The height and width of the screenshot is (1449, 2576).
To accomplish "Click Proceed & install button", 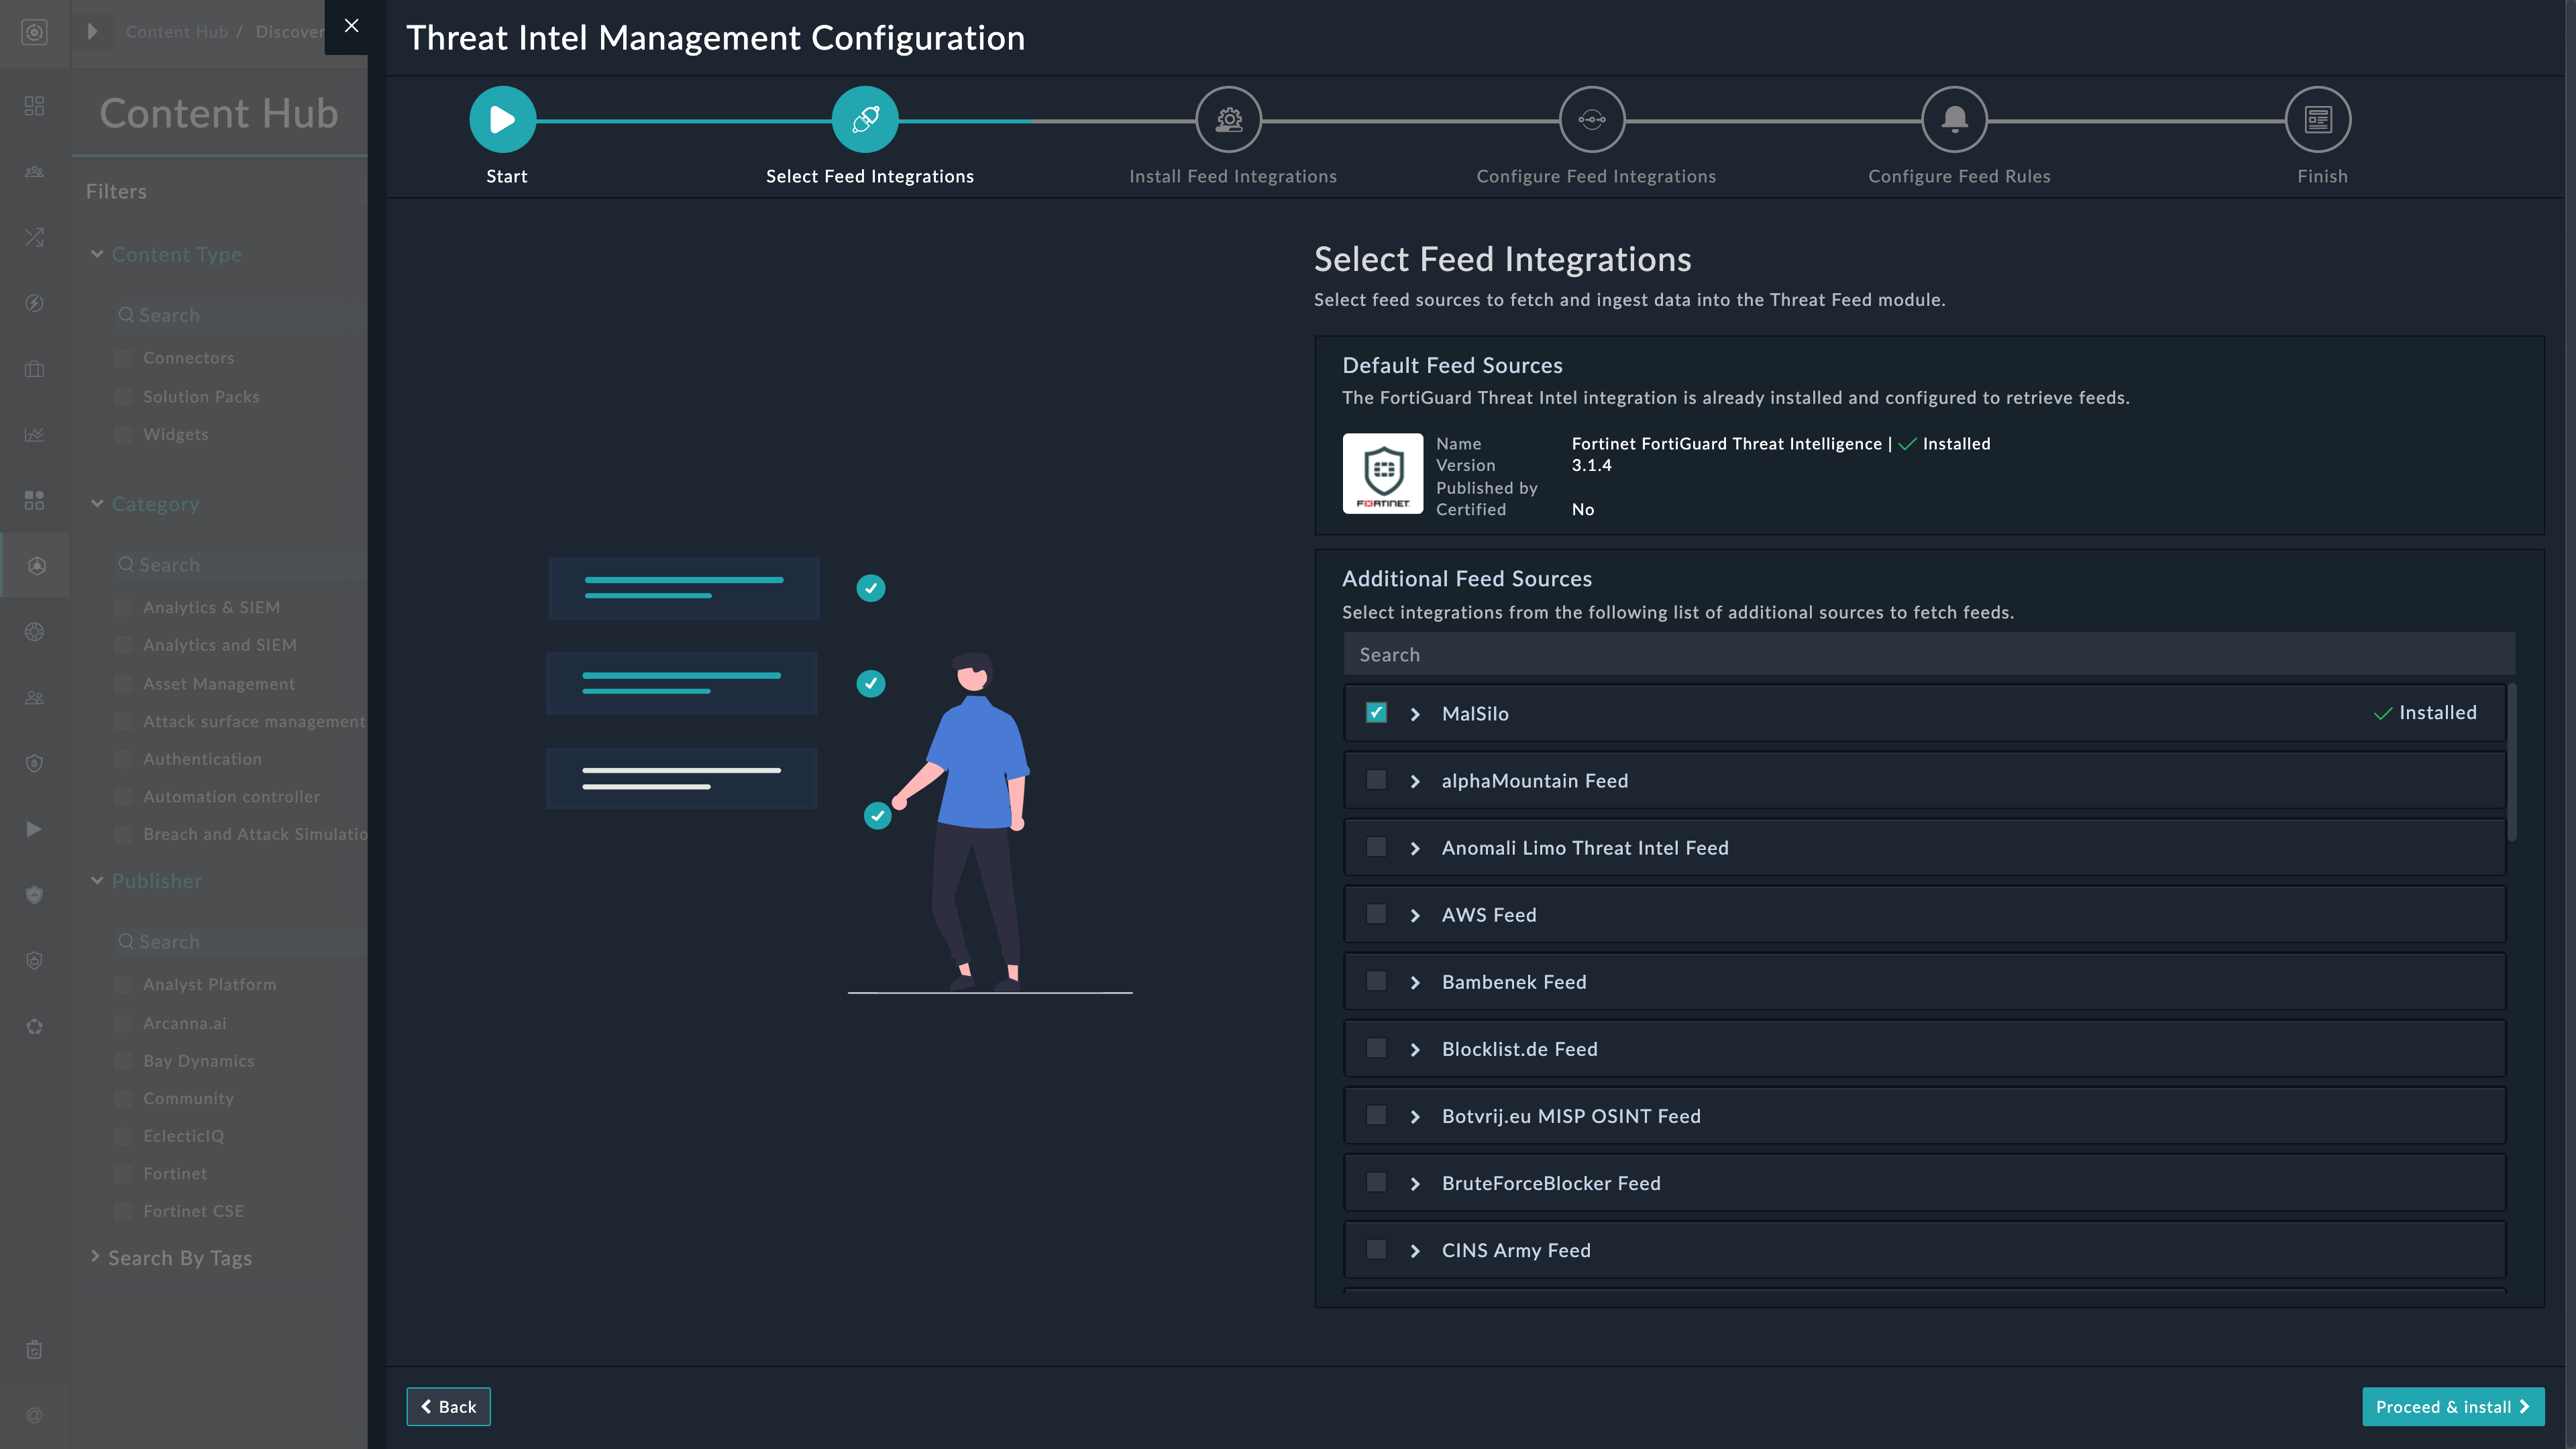I will click(x=2452, y=1406).
